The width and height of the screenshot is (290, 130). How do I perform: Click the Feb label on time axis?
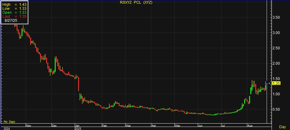click(105, 126)
